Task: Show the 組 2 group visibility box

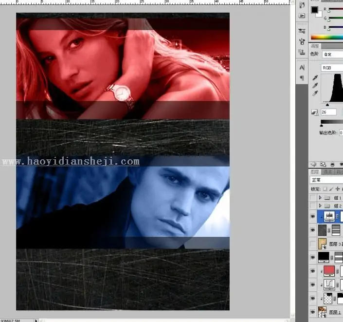Action: click(313, 206)
